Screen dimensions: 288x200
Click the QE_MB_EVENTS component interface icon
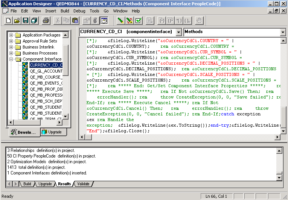click(x=25, y=83)
